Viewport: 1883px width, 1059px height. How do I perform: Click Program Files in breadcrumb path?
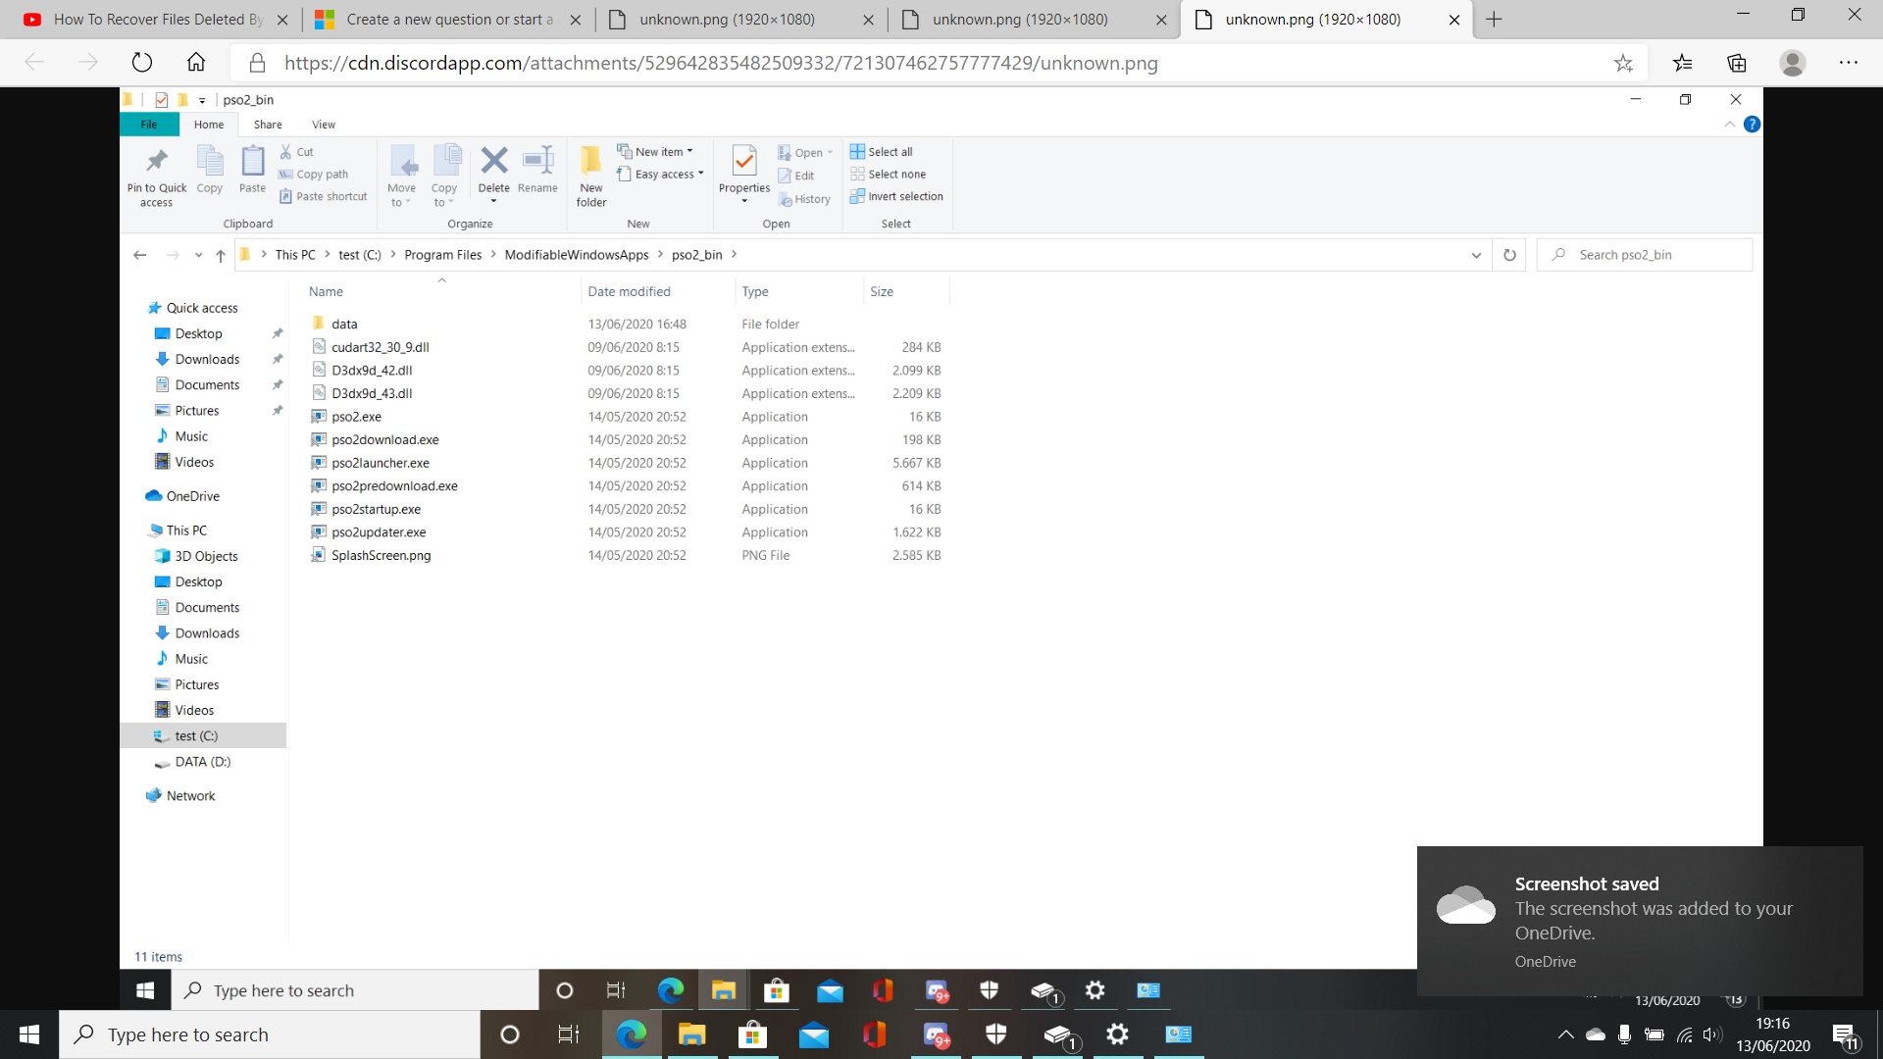[443, 255]
